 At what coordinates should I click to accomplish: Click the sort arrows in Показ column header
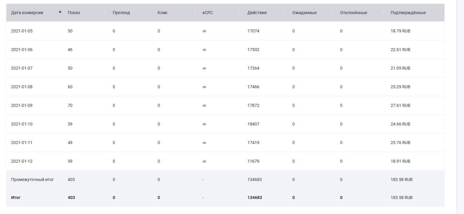coord(105,13)
